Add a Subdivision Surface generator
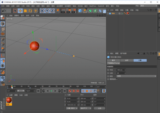 [90, 11]
